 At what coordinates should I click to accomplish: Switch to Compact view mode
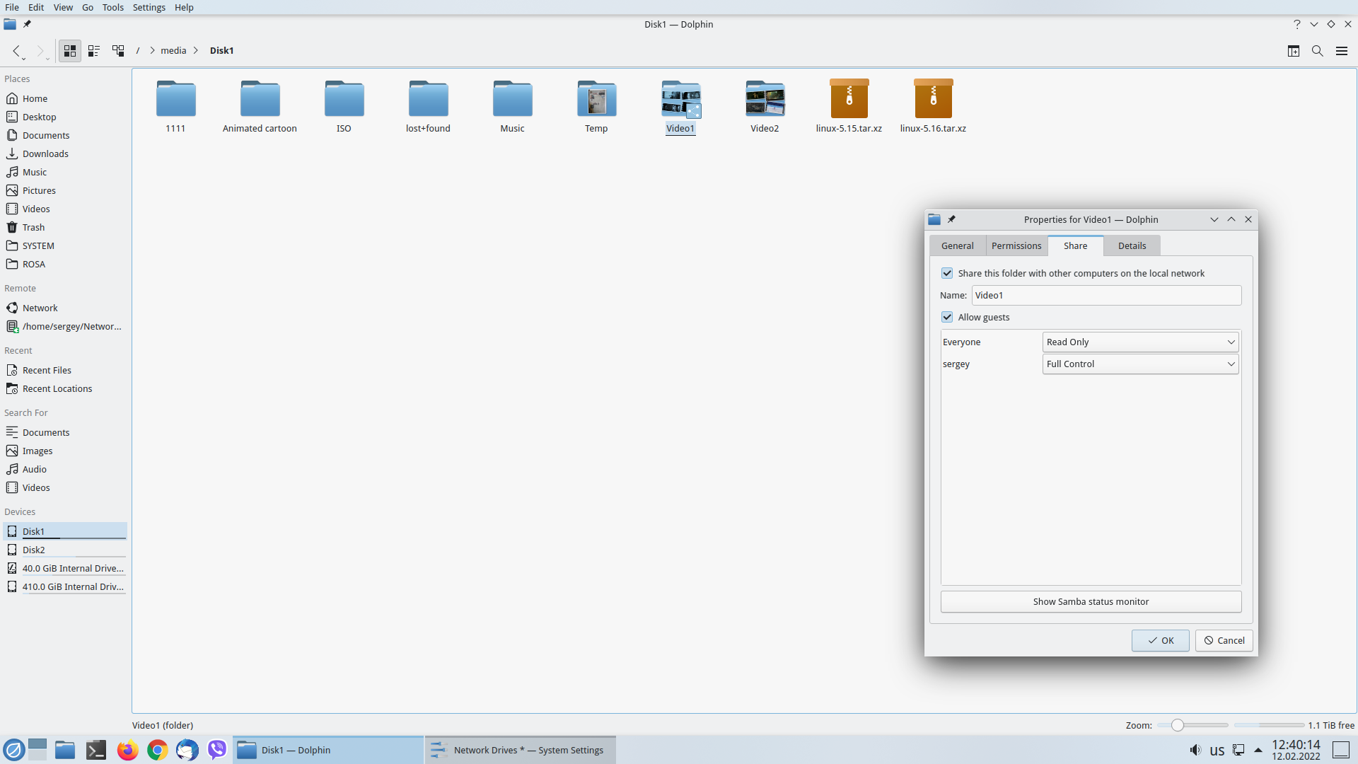[x=94, y=51]
